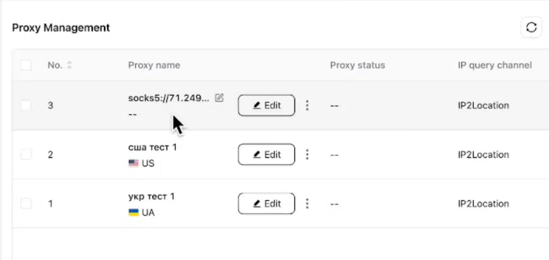Image resolution: width=549 pixels, height=260 pixels.
Task: Click the Proxy name column header
Action: point(154,65)
